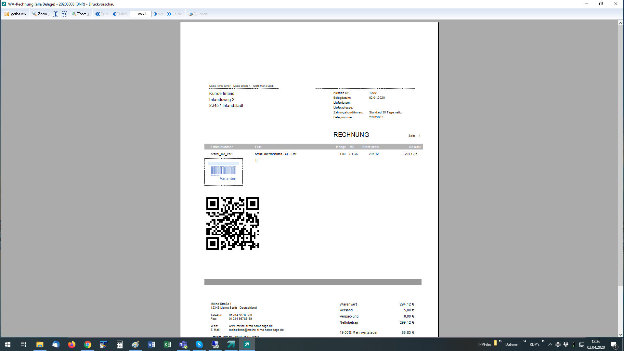This screenshot has height=351, width=624.
Task: Click the vertical scrollbar down arrow
Action: (x=620, y=334)
